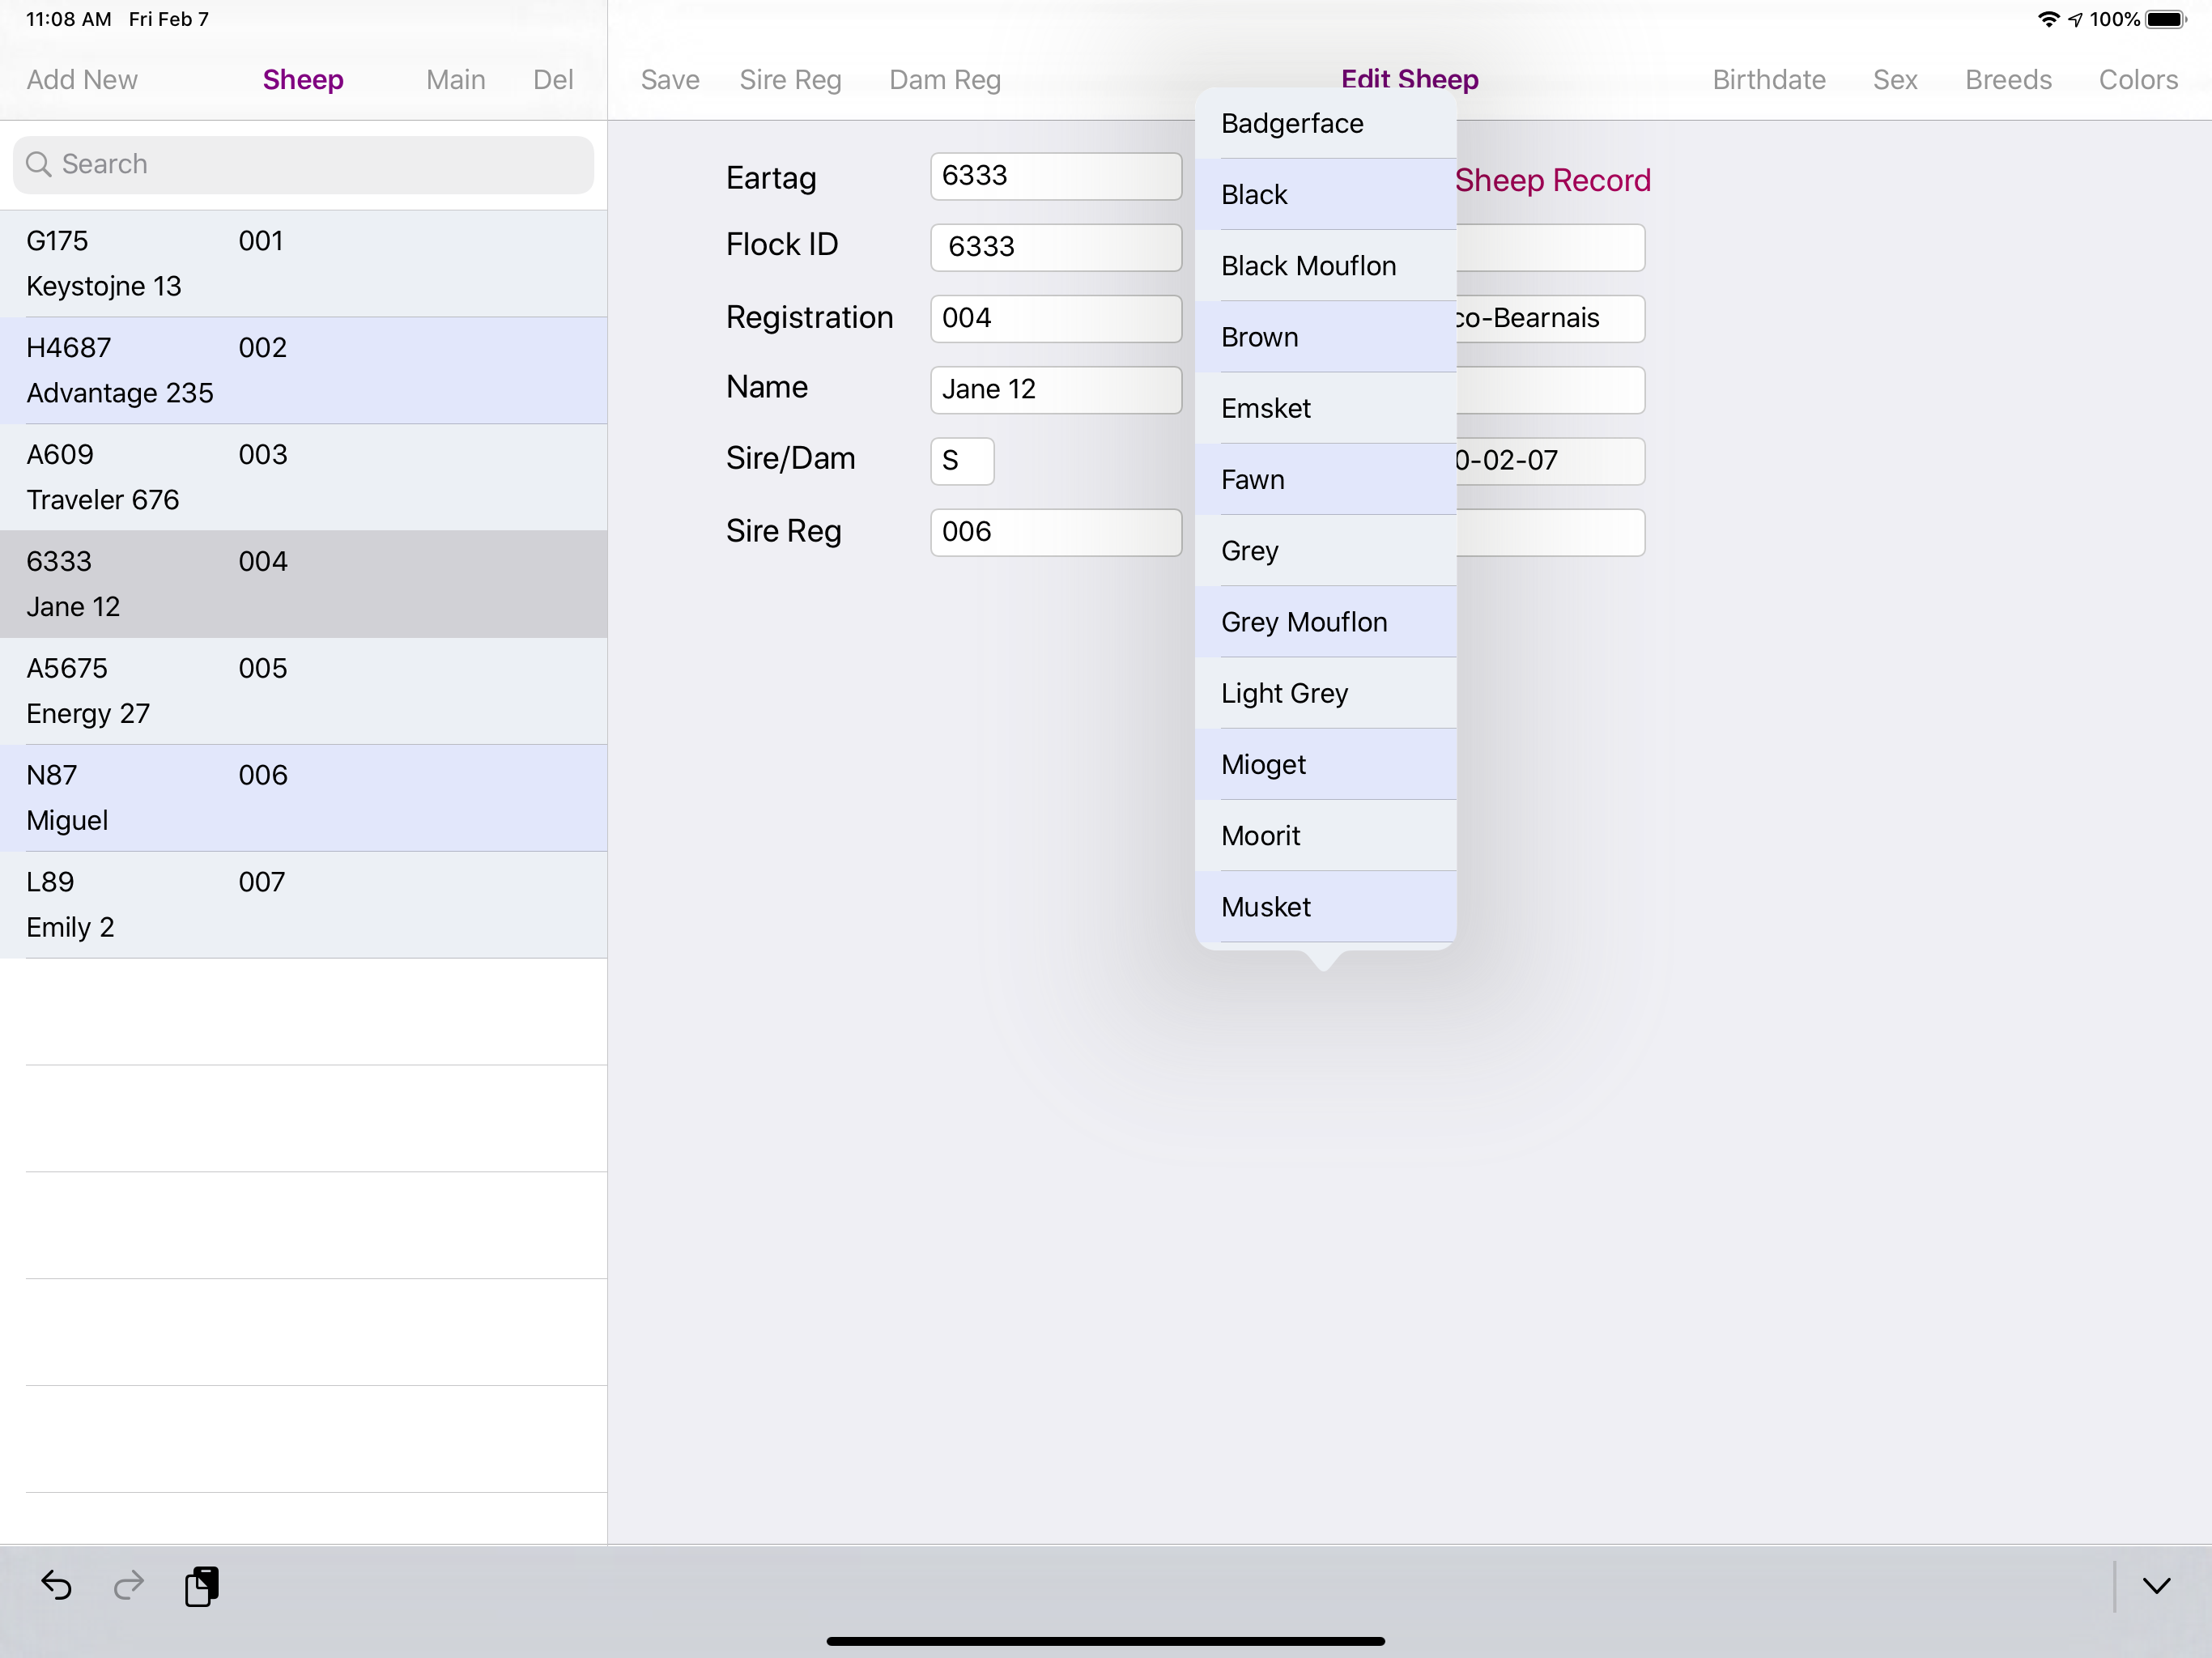The height and width of the screenshot is (1658, 2212).
Task: Click the Name field containing Jane 12
Action: point(1055,389)
